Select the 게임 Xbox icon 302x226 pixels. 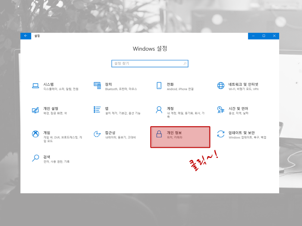tap(35, 134)
